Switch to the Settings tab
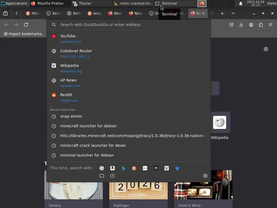This screenshot has height=208, width=277. 74,13
